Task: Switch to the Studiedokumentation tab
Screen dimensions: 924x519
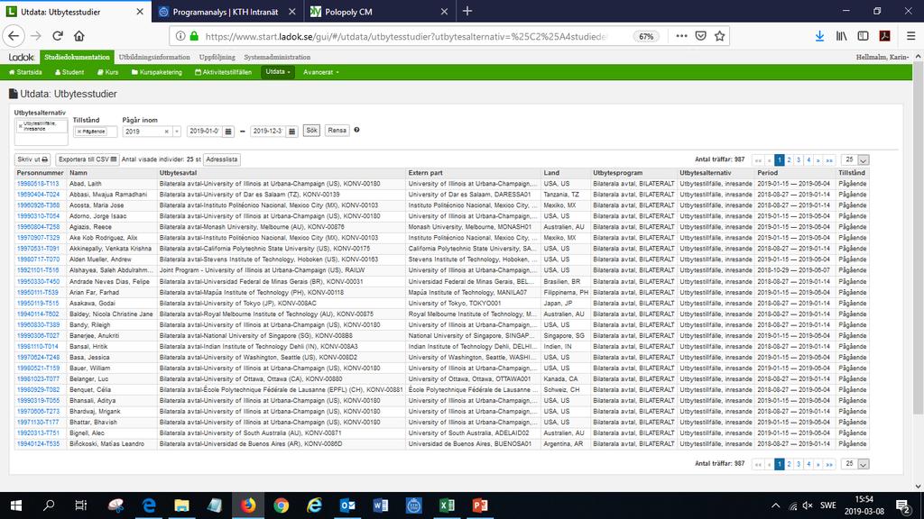Action: pyautogui.click(x=77, y=57)
